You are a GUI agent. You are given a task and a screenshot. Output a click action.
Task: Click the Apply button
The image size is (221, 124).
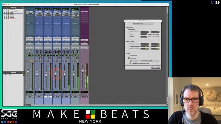click(156, 68)
